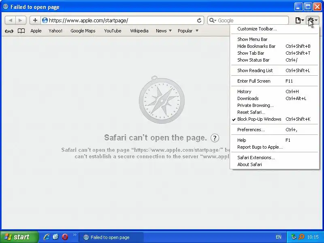Reload the page with the refresh icon
Image resolution: width=324 pixels, height=243 pixels.
(199, 20)
